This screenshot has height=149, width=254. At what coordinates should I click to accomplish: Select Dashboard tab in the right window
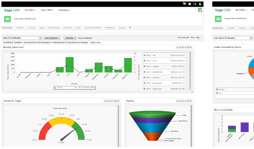pos(218,28)
